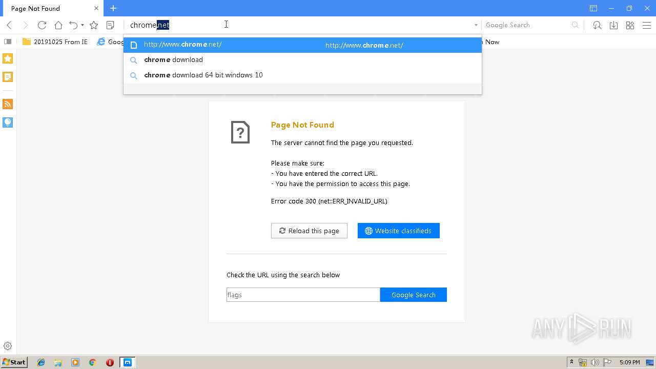Open the 20191025 From IE bookmarks folder

(55, 42)
